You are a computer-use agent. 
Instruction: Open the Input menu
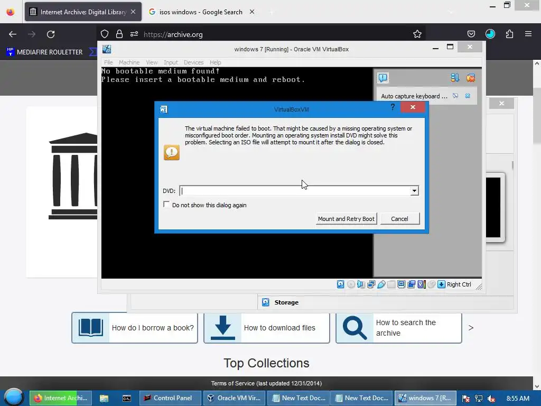point(171,62)
